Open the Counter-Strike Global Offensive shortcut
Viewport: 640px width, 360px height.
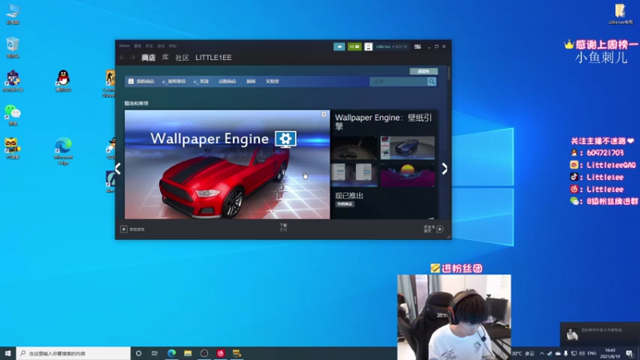point(110,83)
